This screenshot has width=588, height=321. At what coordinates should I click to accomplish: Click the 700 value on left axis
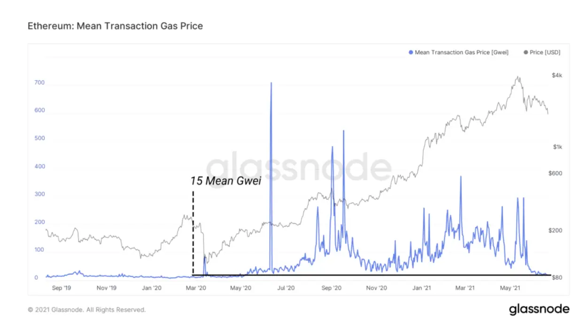[x=39, y=83]
